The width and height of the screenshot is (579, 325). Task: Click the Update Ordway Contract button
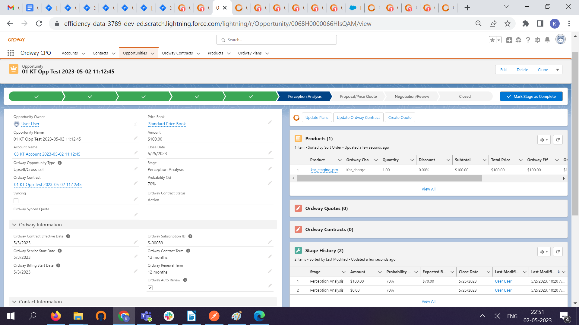358,117
